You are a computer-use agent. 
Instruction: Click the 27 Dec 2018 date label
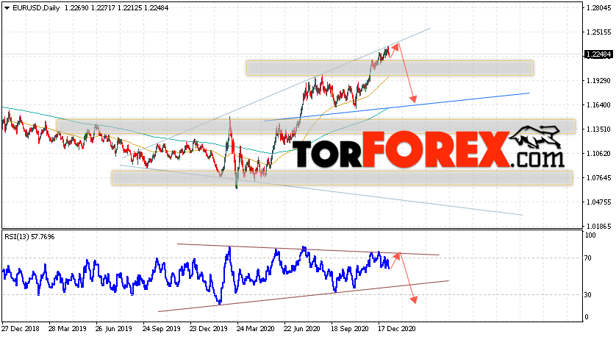tap(20, 328)
